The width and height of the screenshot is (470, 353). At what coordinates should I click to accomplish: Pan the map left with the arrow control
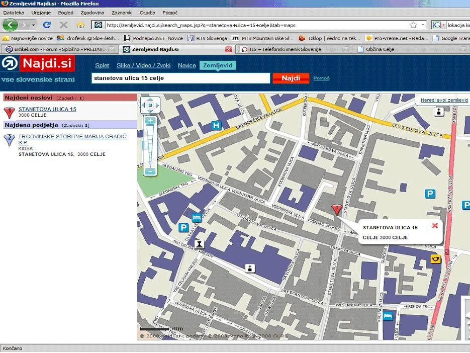[x=143, y=105]
